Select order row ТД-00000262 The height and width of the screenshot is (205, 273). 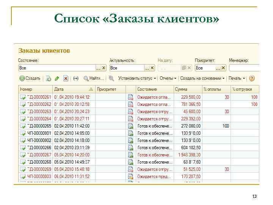[139, 104]
